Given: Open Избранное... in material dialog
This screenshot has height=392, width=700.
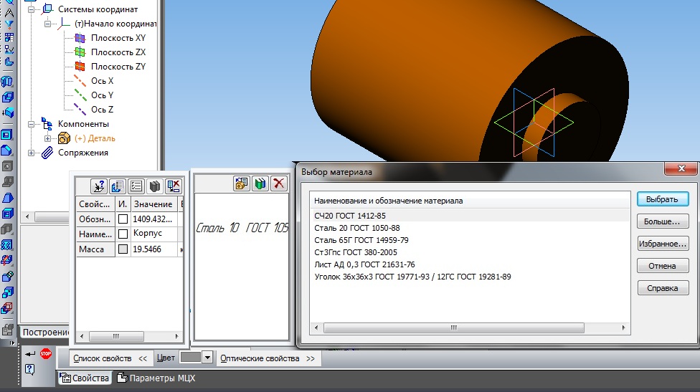Looking at the screenshot, I should (x=663, y=244).
